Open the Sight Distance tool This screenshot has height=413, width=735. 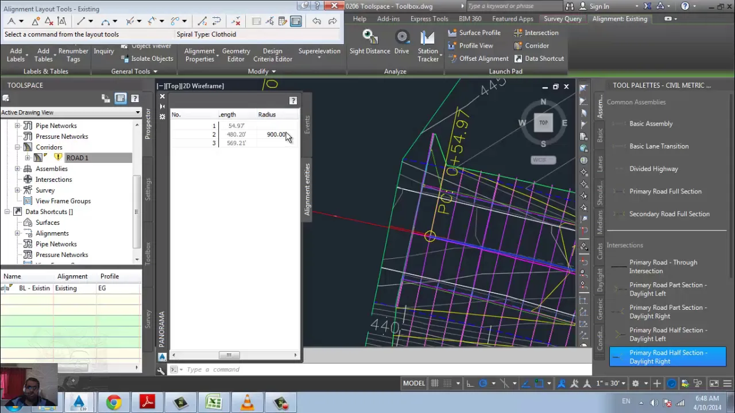pos(370,42)
